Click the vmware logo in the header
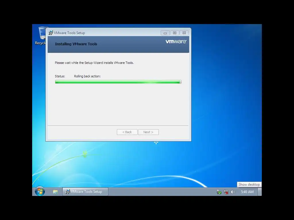 pyautogui.click(x=176, y=41)
